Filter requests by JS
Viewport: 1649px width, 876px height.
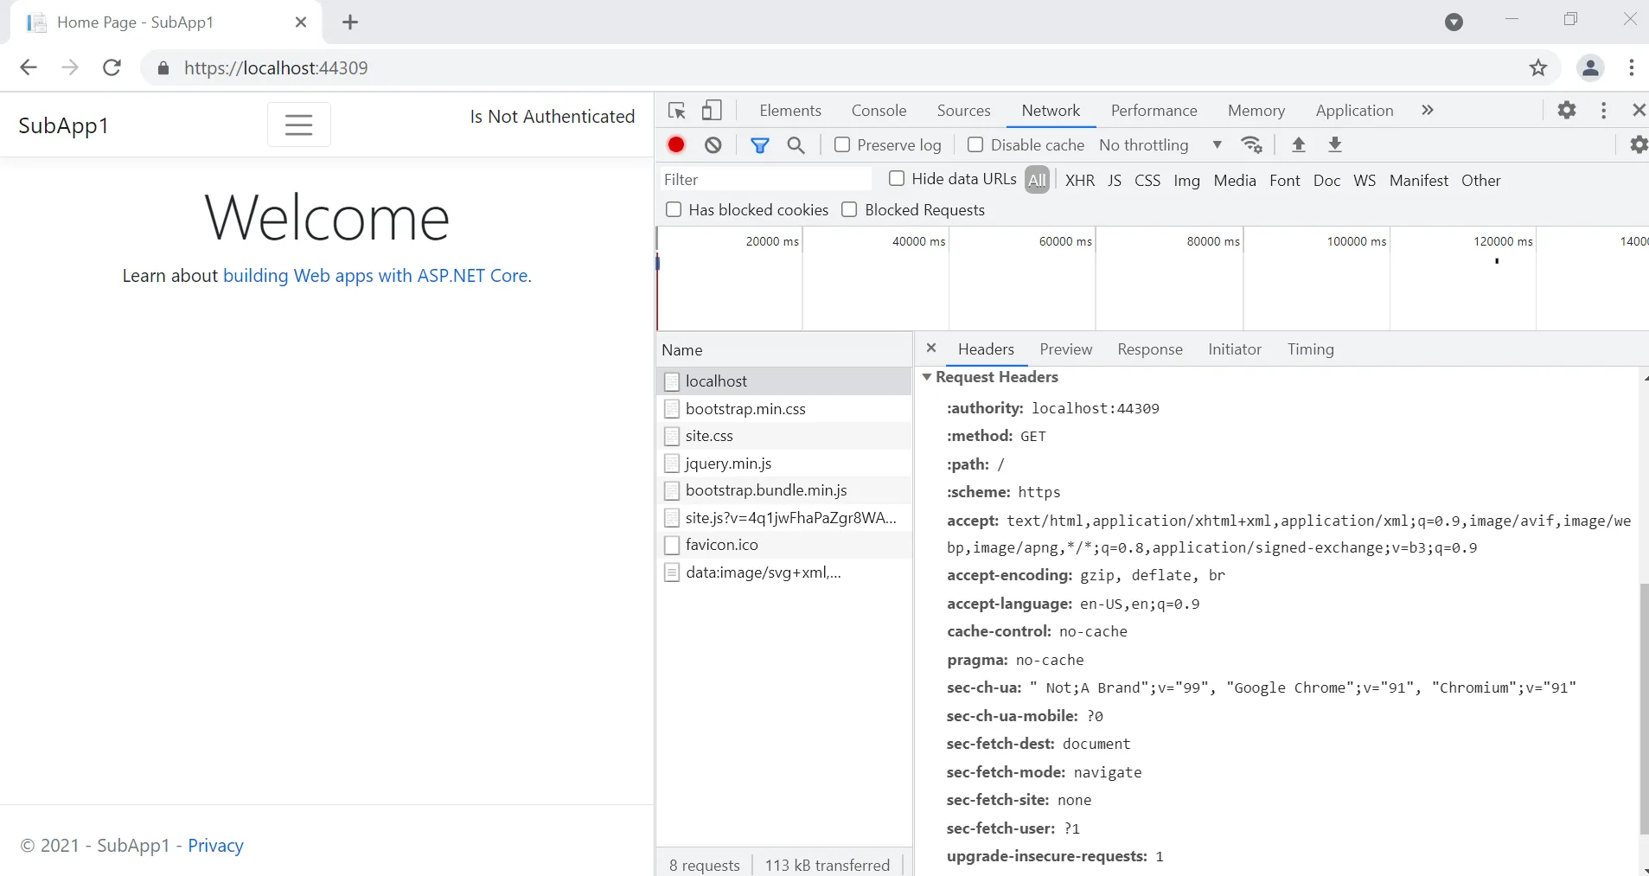(x=1115, y=180)
